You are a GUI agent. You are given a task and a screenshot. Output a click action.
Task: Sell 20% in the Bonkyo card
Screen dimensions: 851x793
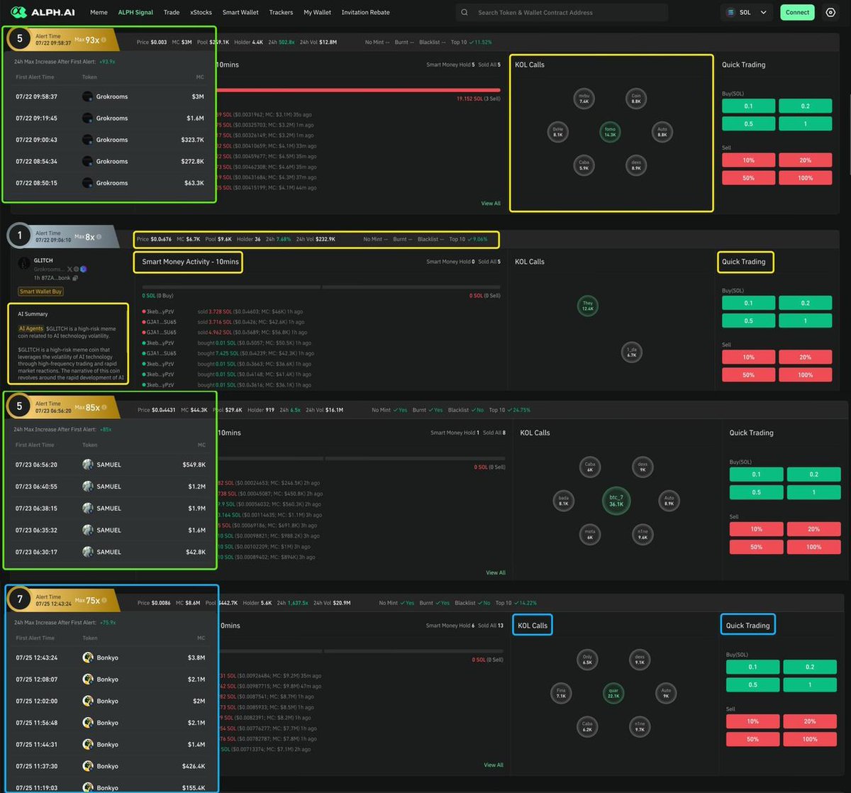click(810, 721)
